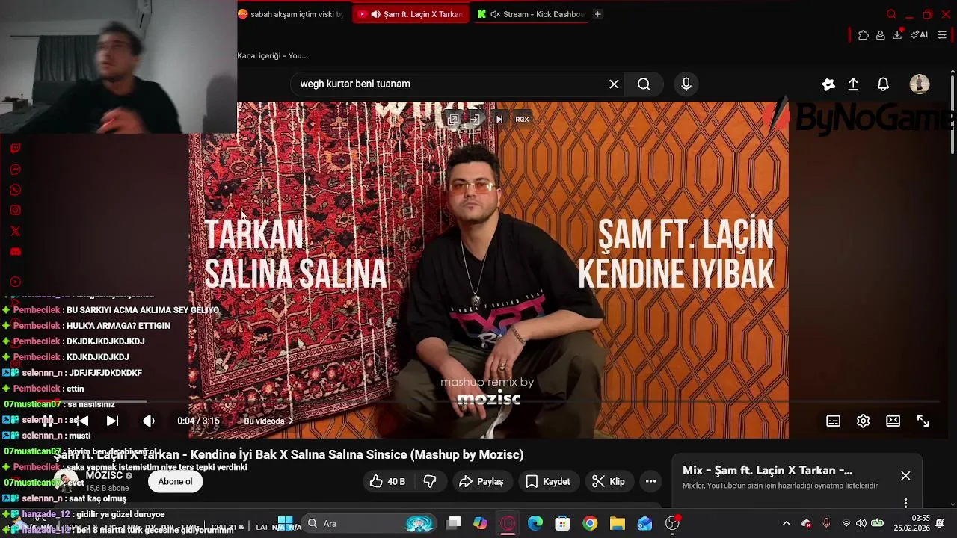Image resolution: width=957 pixels, height=538 pixels.
Task: Open a new browser tab
Action: point(597,14)
